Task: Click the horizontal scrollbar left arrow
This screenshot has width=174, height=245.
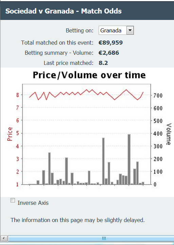Action: (4, 239)
